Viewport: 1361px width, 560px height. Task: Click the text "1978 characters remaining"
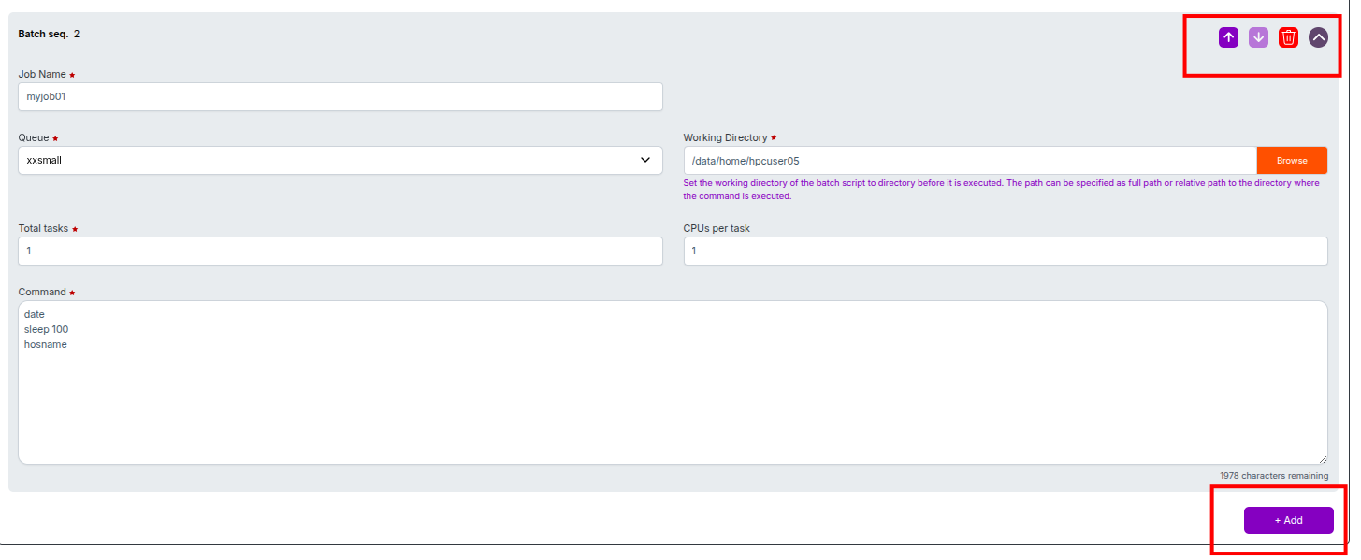click(x=1274, y=476)
